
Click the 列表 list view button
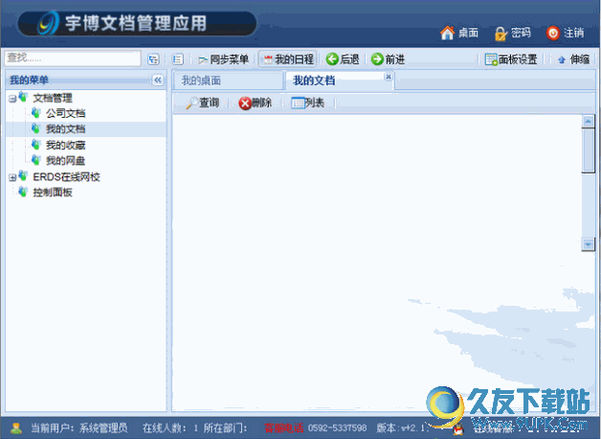308,103
